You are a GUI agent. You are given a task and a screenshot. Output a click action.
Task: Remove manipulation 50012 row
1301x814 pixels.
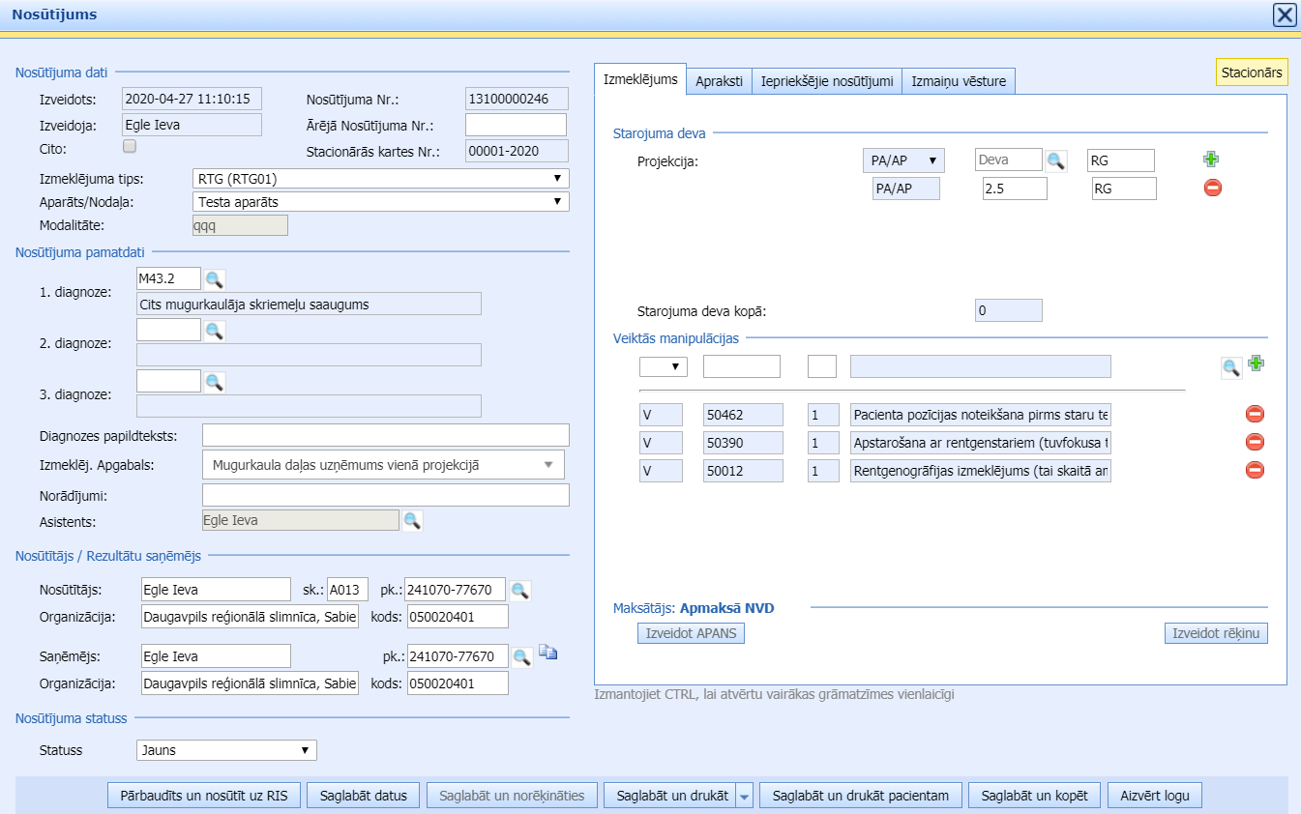click(1255, 471)
